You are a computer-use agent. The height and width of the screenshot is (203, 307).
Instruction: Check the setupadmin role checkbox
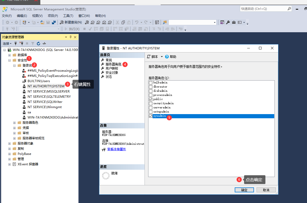pyautogui.click(x=151, y=112)
